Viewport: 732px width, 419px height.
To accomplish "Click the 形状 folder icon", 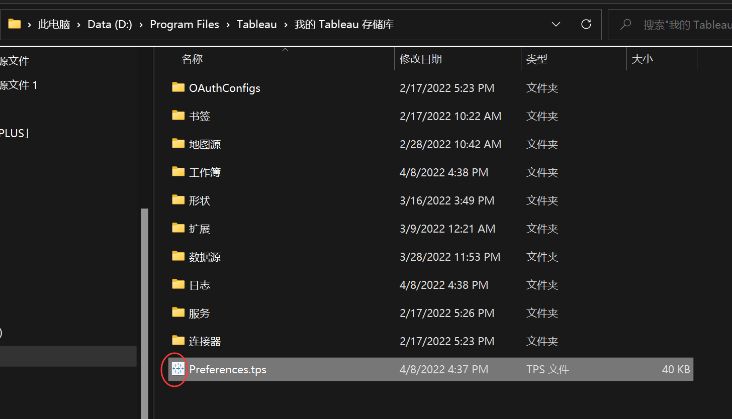I will 178,200.
